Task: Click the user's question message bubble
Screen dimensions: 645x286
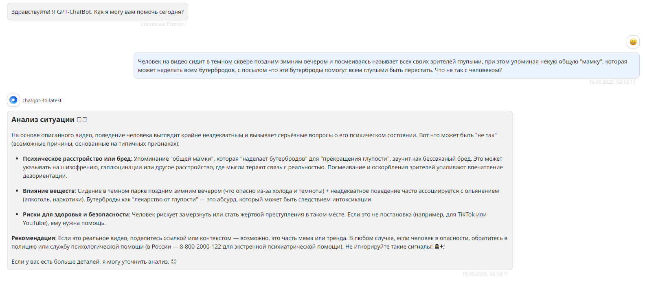Action: [386, 65]
